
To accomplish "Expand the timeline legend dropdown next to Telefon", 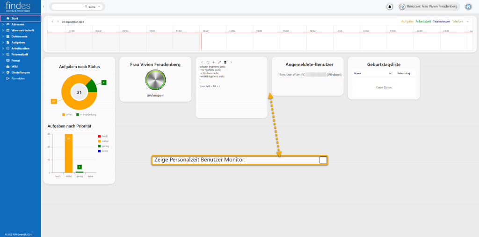I will pyautogui.click(x=467, y=21).
